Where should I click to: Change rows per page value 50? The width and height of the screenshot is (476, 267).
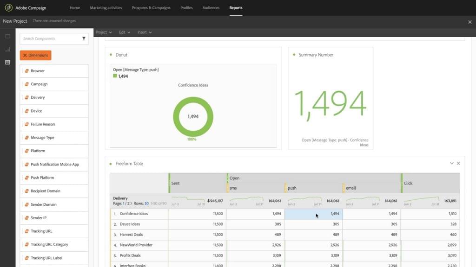pos(146,203)
